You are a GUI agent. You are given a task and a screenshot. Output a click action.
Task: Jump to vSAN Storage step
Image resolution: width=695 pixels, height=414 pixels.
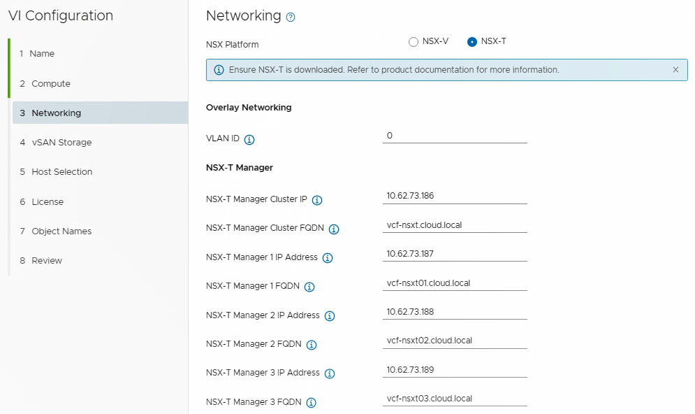coord(61,143)
